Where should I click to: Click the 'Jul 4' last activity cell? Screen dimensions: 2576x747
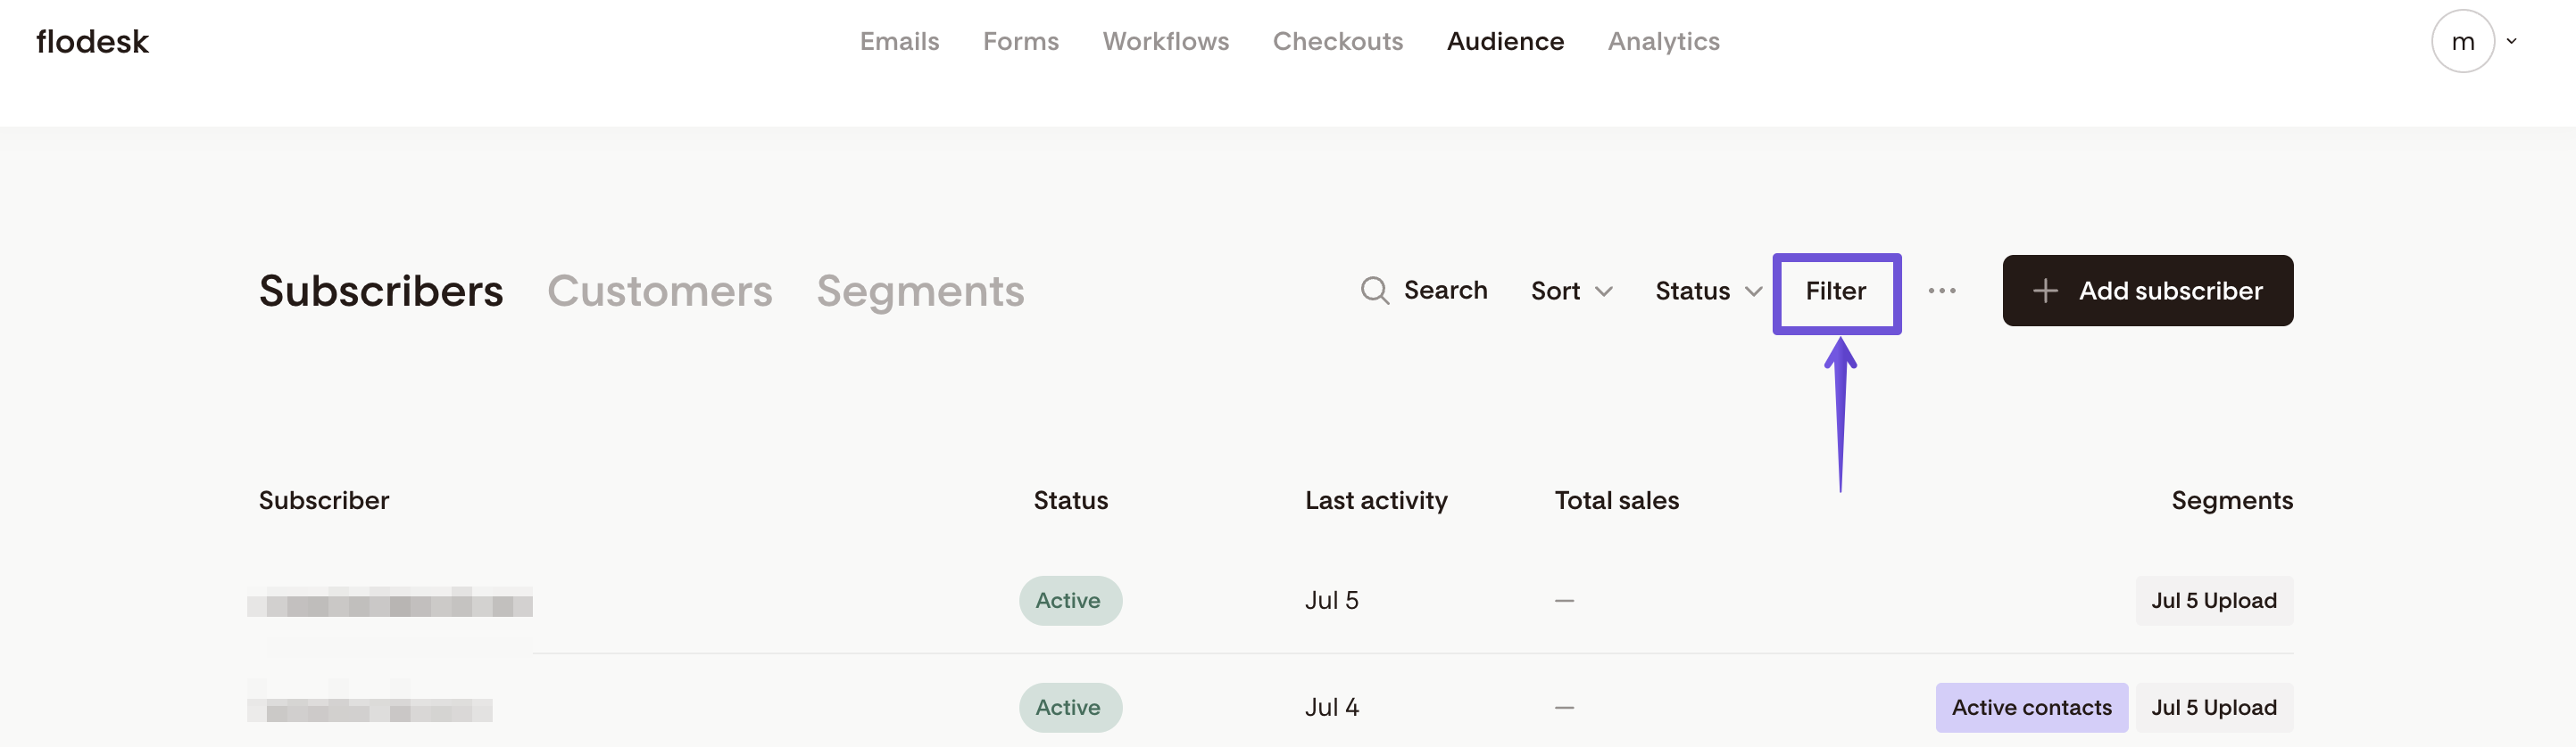[1331, 707]
